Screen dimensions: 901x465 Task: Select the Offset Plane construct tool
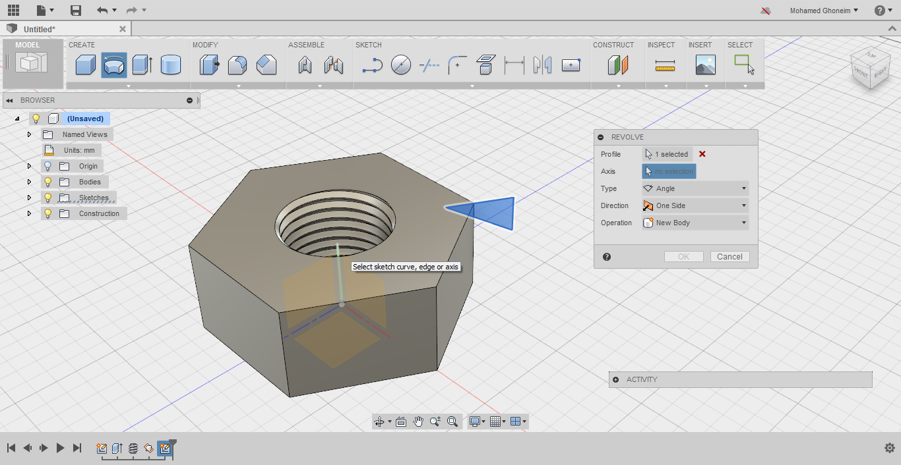click(618, 65)
